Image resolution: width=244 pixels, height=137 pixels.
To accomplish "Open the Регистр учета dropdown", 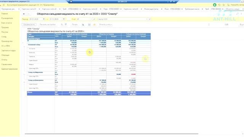I will (106, 24).
